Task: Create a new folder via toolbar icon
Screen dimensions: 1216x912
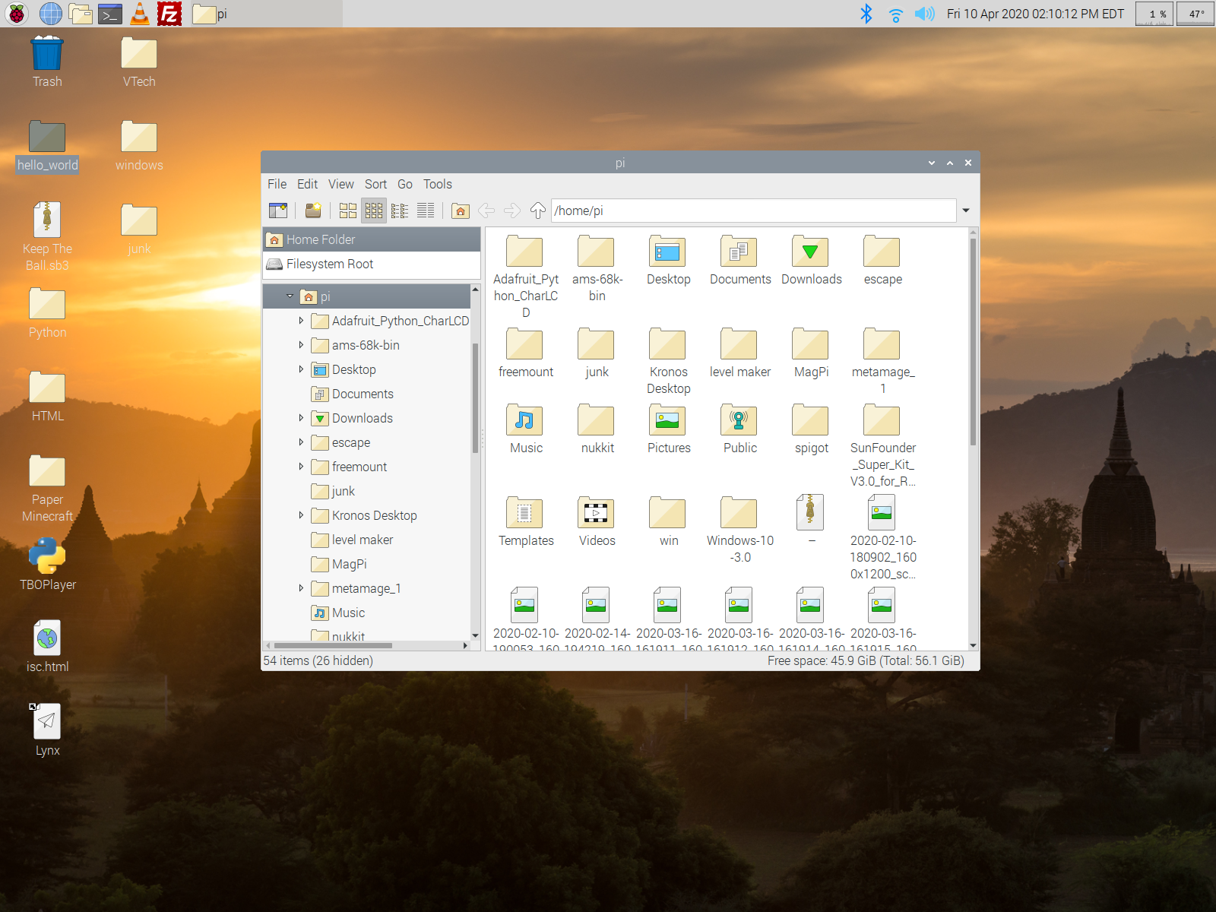Action: pos(313,211)
